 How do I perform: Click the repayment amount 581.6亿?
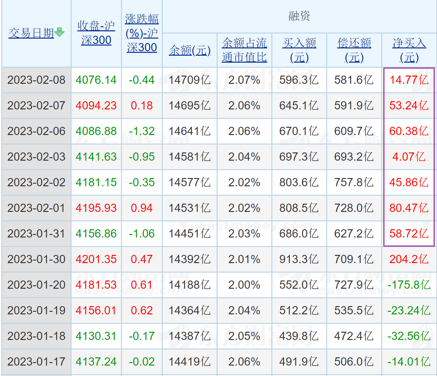pyautogui.click(x=354, y=80)
